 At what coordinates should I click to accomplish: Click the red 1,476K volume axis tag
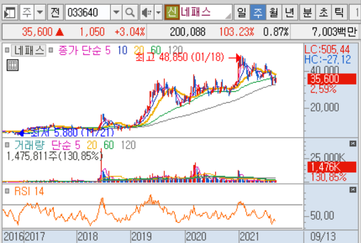click(x=332, y=167)
